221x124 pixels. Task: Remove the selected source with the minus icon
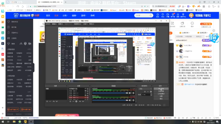pos(73,101)
